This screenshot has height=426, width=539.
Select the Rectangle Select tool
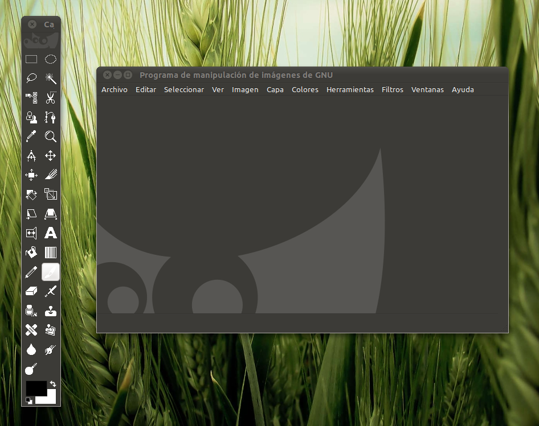click(x=31, y=59)
